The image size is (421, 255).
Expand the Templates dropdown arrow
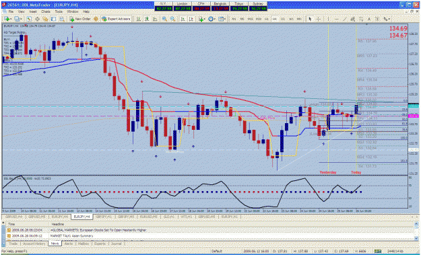[x=225, y=19]
